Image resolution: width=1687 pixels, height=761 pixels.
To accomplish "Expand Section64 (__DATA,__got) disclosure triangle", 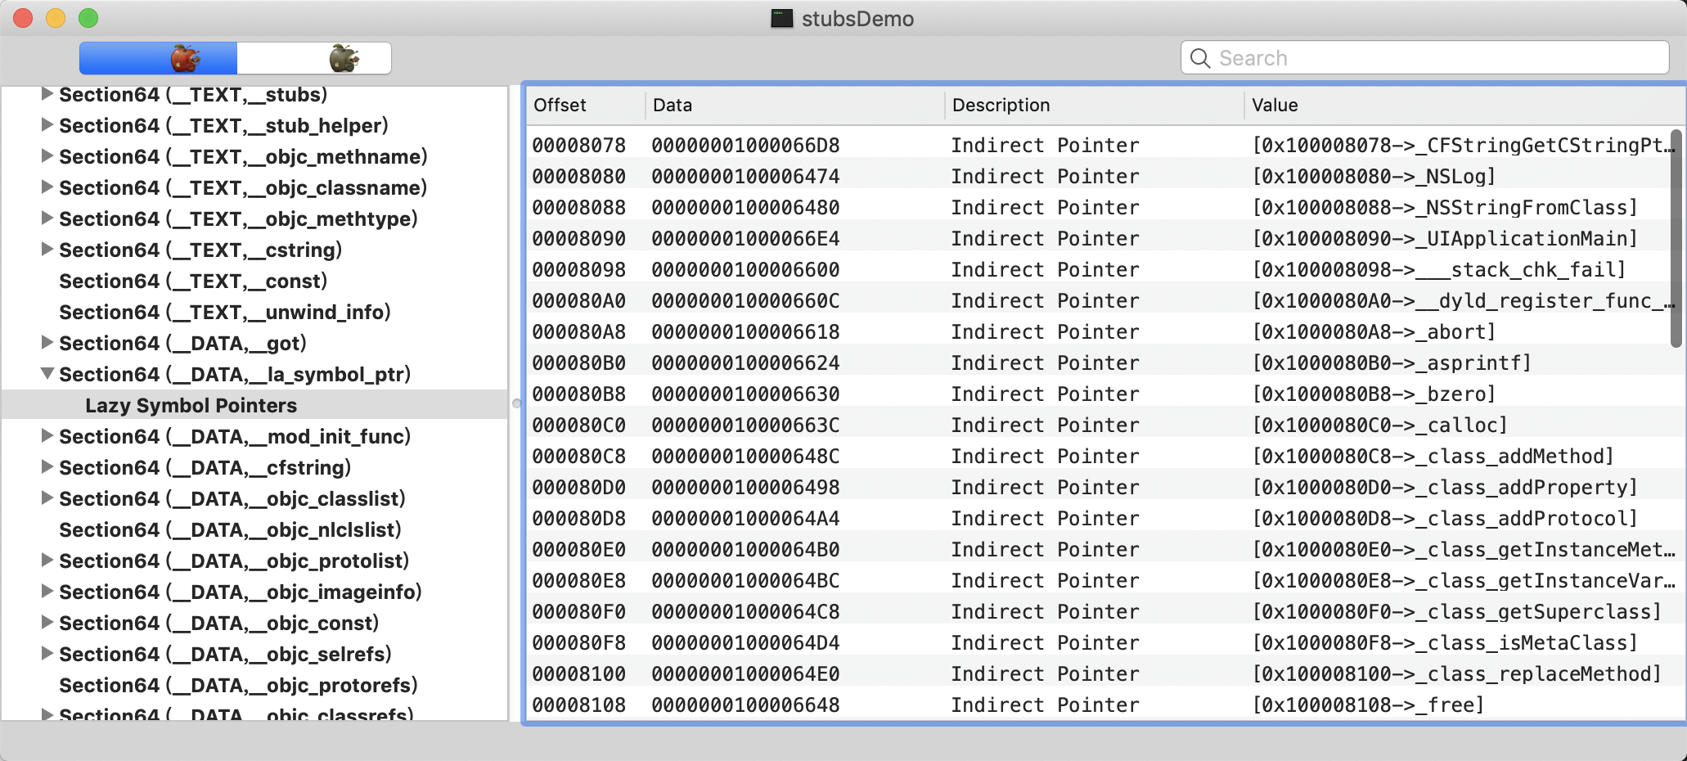I will (47, 343).
